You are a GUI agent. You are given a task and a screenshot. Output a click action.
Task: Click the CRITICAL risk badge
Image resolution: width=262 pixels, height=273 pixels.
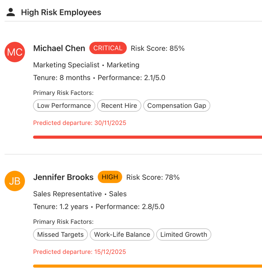point(108,48)
